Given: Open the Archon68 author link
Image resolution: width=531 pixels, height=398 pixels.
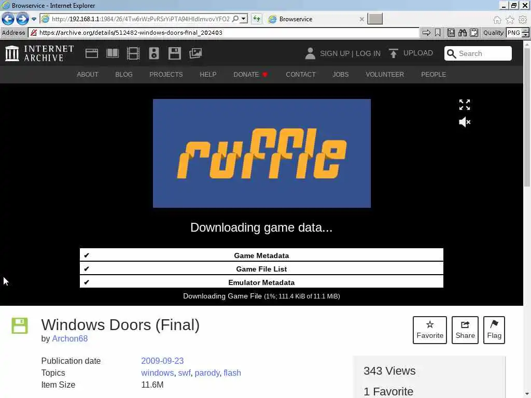Looking at the screenshot, I should (70, 338).
